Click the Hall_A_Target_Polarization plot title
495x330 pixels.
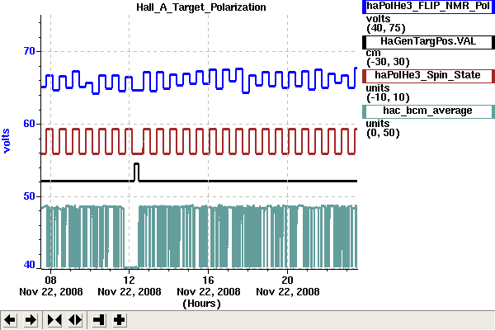click(201, 7)
